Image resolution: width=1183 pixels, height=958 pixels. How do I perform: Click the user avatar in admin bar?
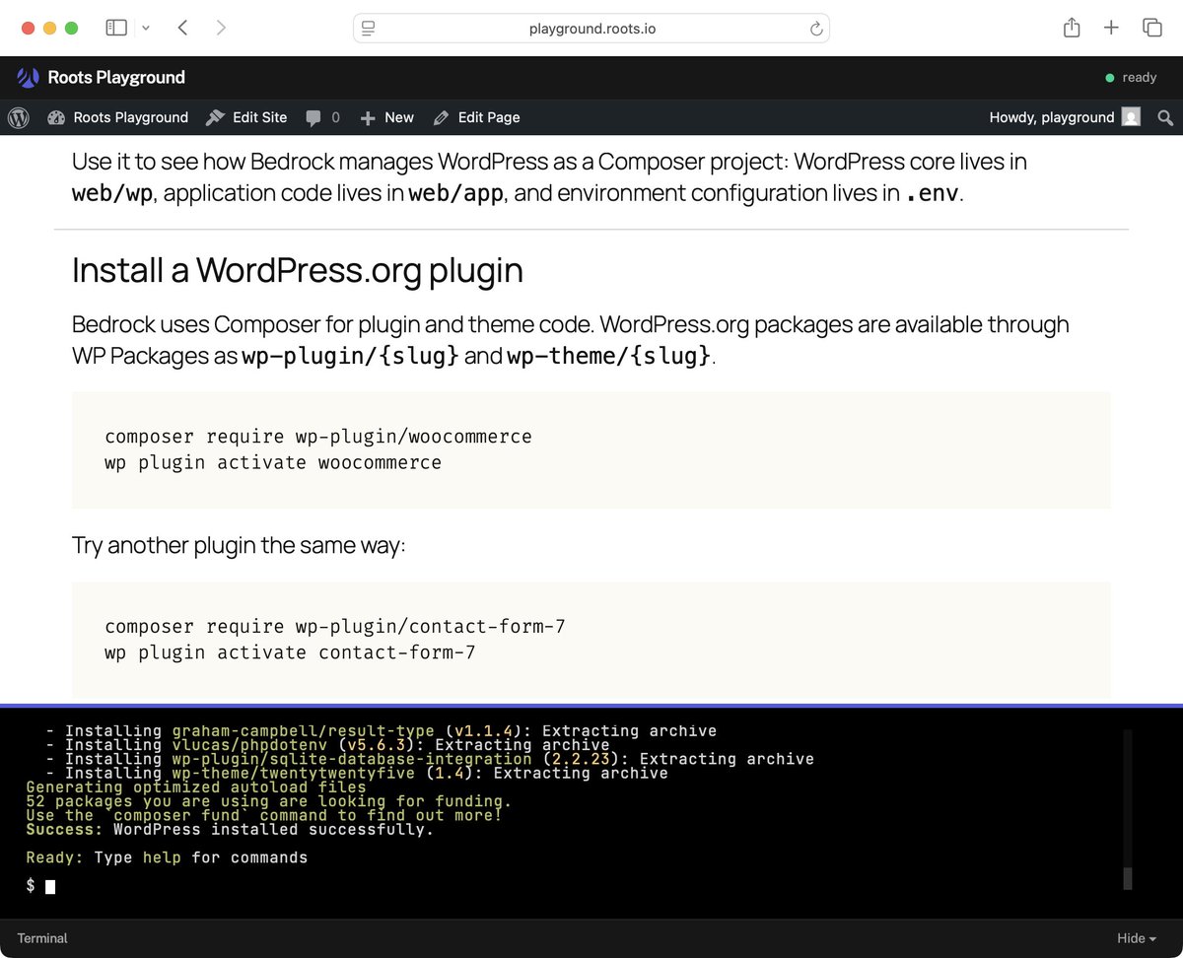click(x=1131, y=117)
